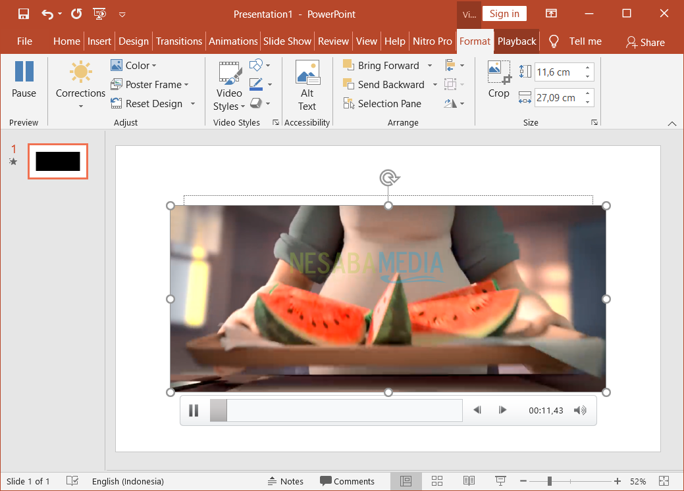Click the Save icon in title bar
Screen dimensions: 684x491
(x=24, y=14)
